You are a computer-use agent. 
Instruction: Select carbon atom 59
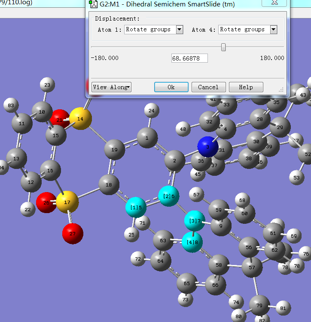click(219, 210)
